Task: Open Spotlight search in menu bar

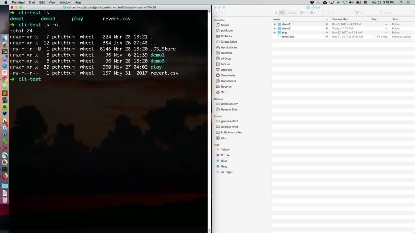Action: [401, 2]
